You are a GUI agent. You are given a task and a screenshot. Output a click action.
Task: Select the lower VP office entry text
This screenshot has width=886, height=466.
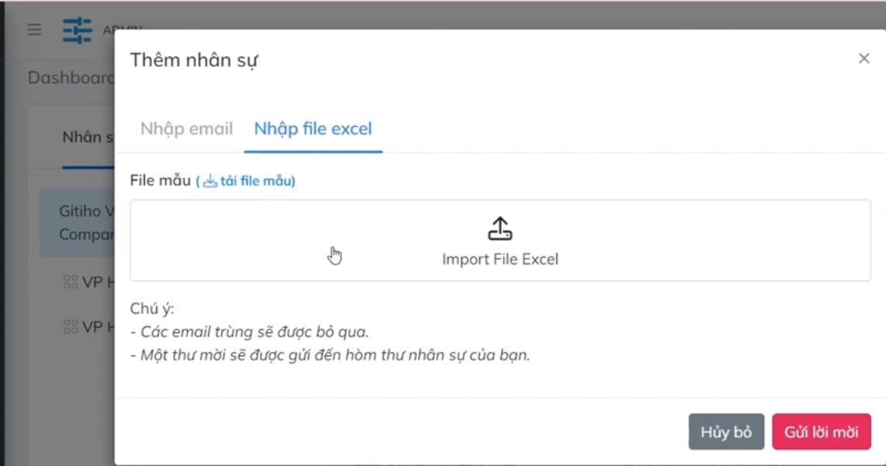(x=96, y=327)
